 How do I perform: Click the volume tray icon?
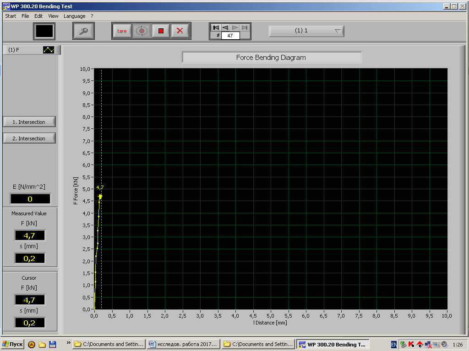(x=445, y=345)
